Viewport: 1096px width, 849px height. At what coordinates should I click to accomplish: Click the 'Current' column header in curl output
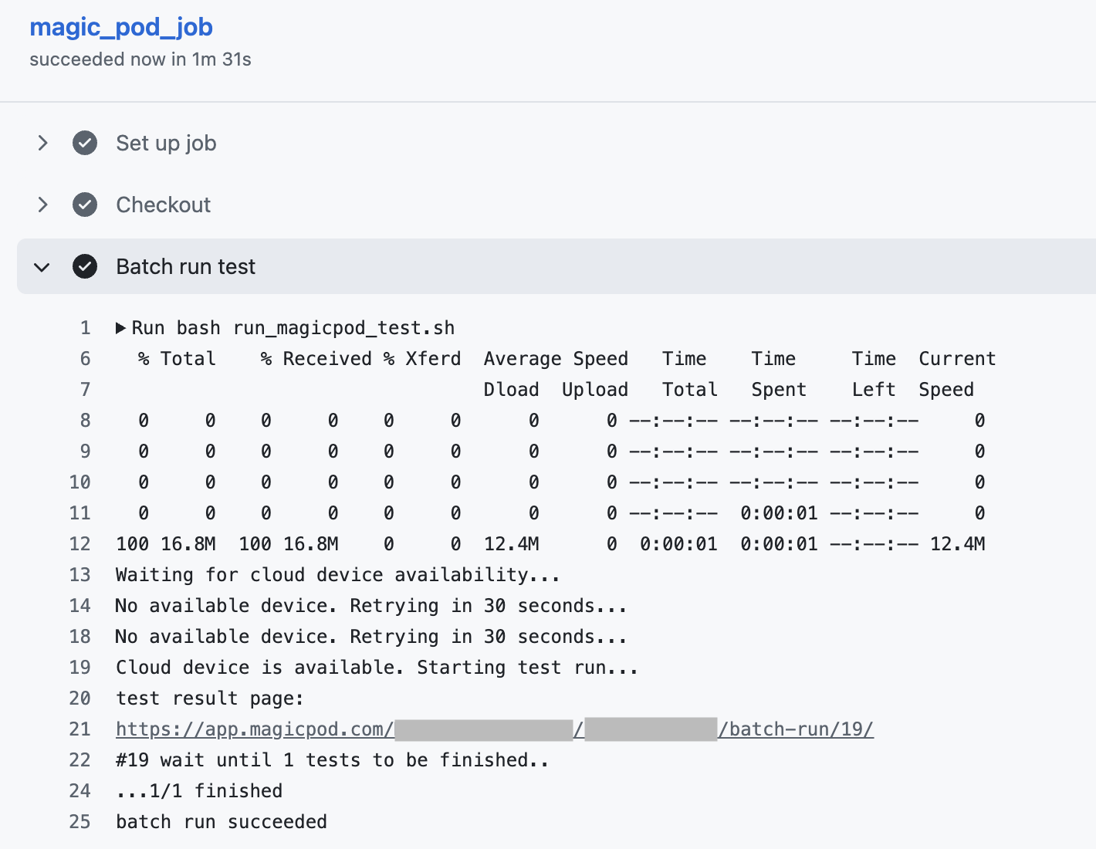click(957, 359)
